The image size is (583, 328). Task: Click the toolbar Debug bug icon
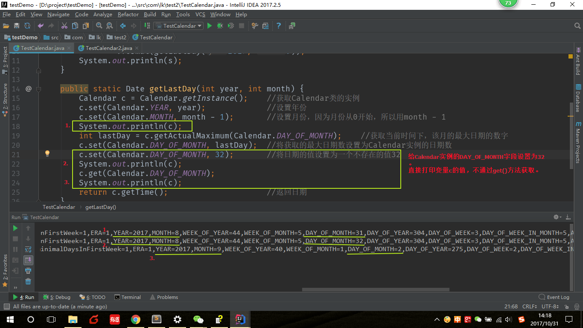point(220,26)
